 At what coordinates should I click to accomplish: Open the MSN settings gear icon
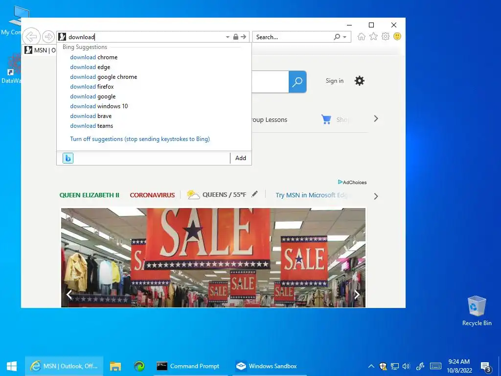(x=360, y=81)
